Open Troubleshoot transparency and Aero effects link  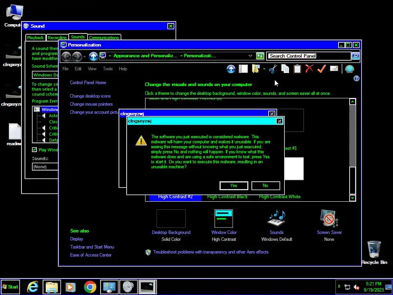tap(211, 252)
